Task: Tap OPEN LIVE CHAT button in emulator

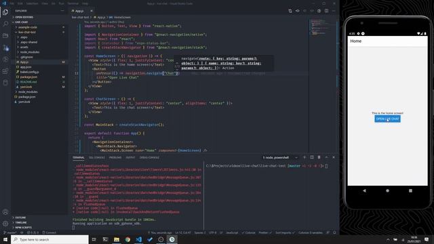Action: tap(387, 119)
